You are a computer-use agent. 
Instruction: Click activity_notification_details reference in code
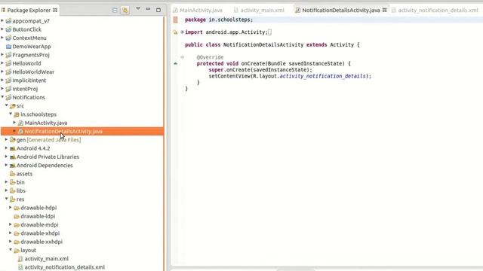322,76
